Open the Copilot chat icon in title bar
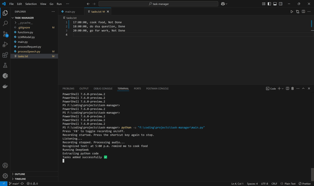Image resolution: width=314 pixels, height=186 pixels. tap(223, 4)
